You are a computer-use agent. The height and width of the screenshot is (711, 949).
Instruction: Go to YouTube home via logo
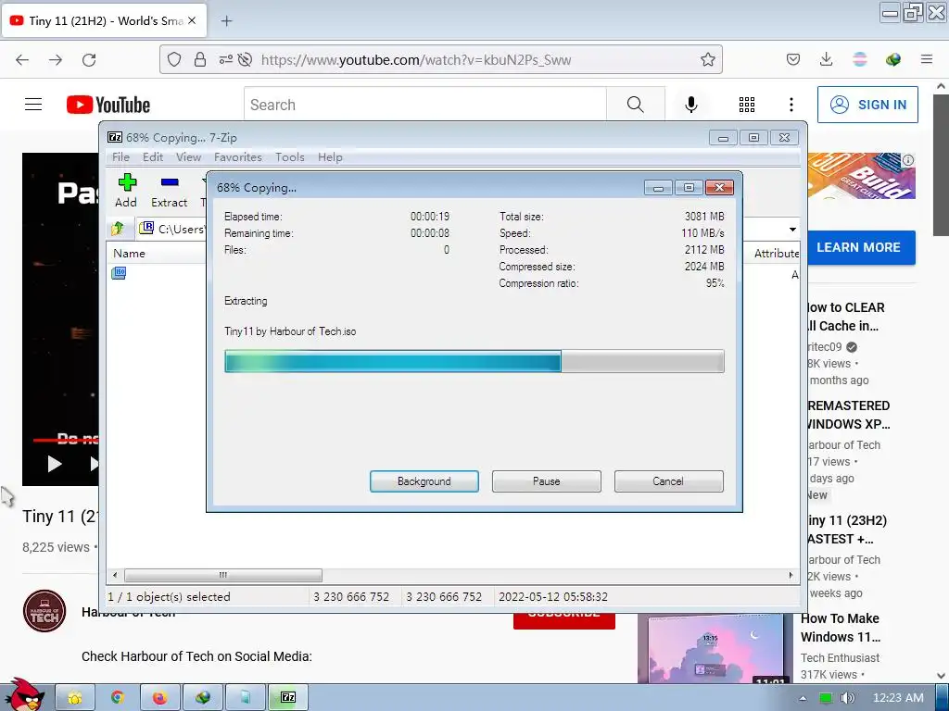(x=108, y=105)
